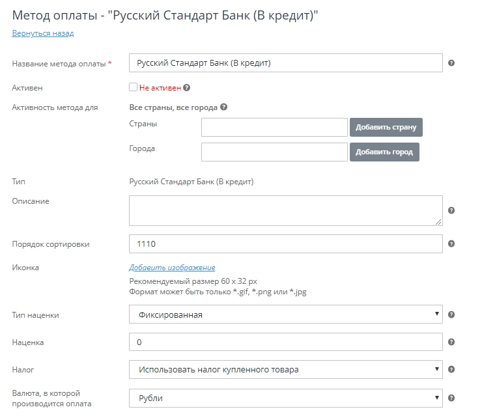The image size is (482, 418).
Task: Click help icon next to Тип наценки
Action: pos(451,314)
